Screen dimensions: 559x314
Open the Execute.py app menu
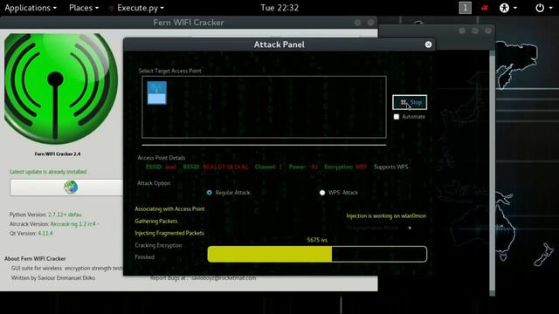(137, 8)
